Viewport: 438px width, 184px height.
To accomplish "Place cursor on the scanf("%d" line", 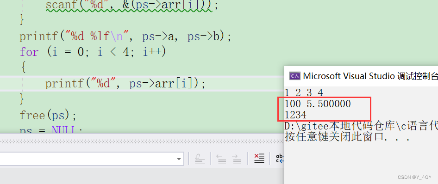I will click(x=131, y=6).
